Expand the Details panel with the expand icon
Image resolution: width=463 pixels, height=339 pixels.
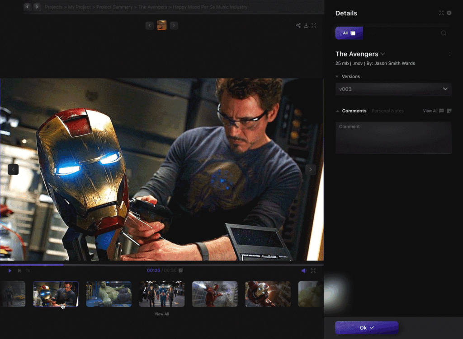click(441, 13)
